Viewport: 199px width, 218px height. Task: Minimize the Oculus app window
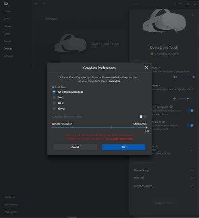pos(180,4)
